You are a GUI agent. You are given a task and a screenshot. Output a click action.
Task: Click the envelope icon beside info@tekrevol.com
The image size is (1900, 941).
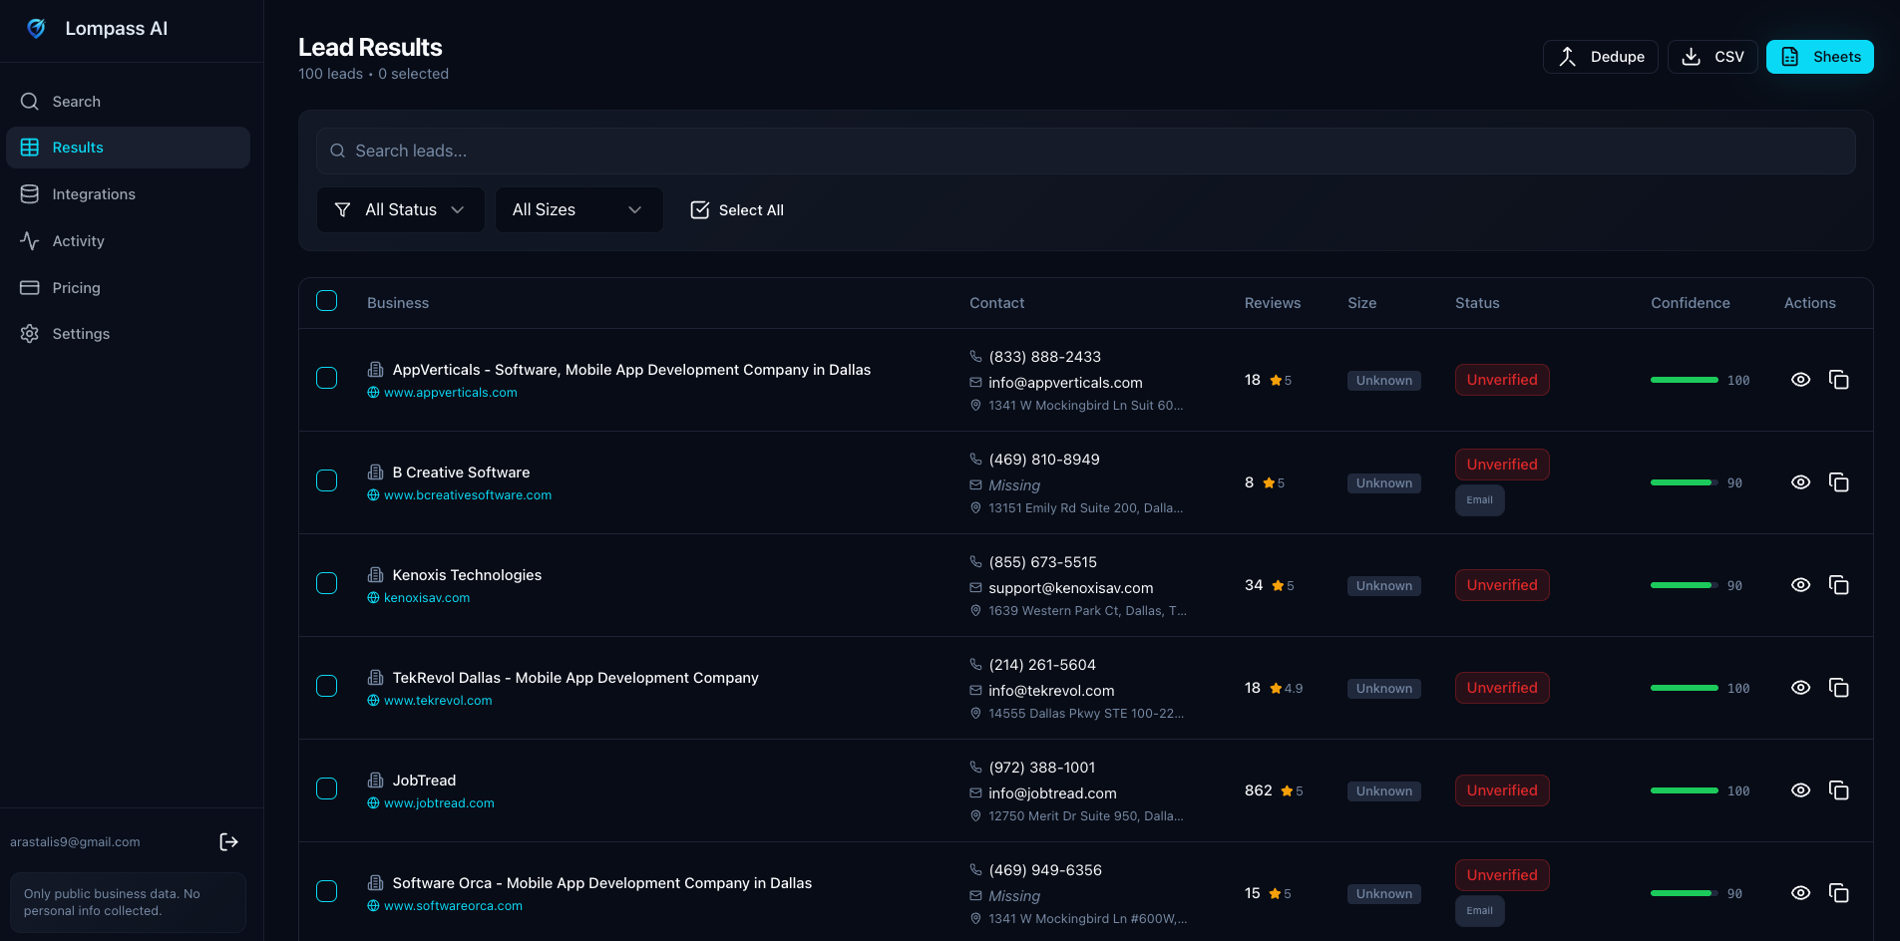[975, 690]
